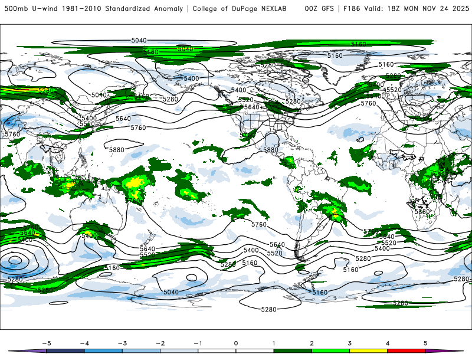Click the 5760 contour label in the southeast Pacific

(x=259, y=224)
